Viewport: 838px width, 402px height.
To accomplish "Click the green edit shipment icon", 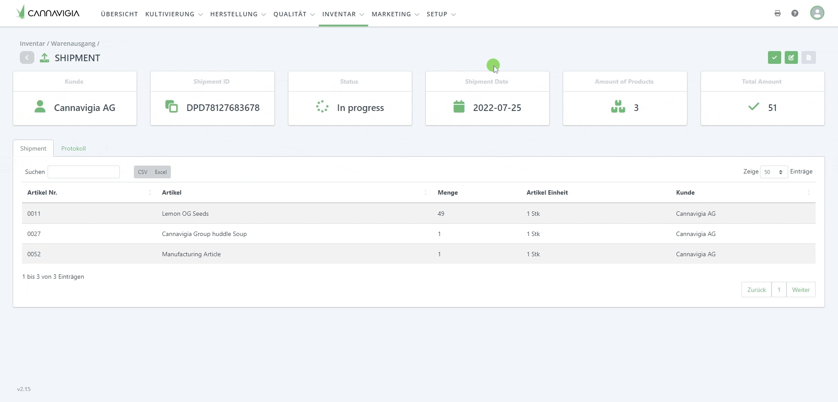I will (791, 58).
